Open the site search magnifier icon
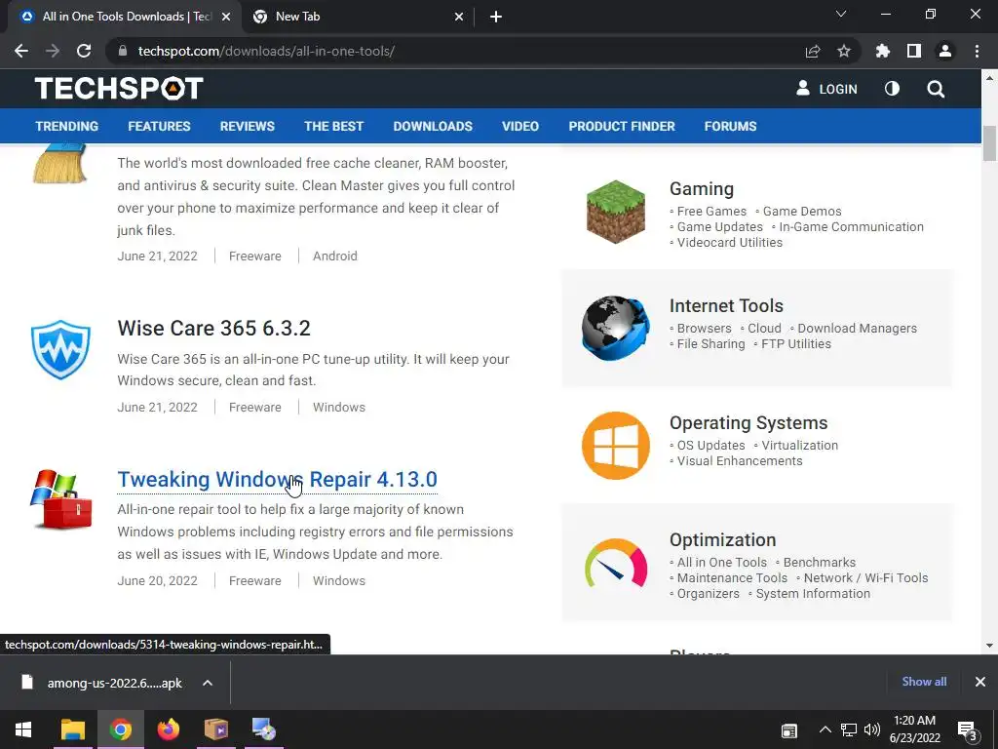 [936, 89]
